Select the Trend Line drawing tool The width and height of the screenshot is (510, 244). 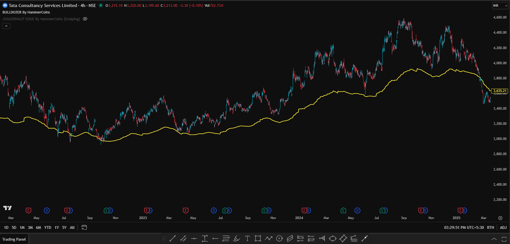click(x=173, y=239)
